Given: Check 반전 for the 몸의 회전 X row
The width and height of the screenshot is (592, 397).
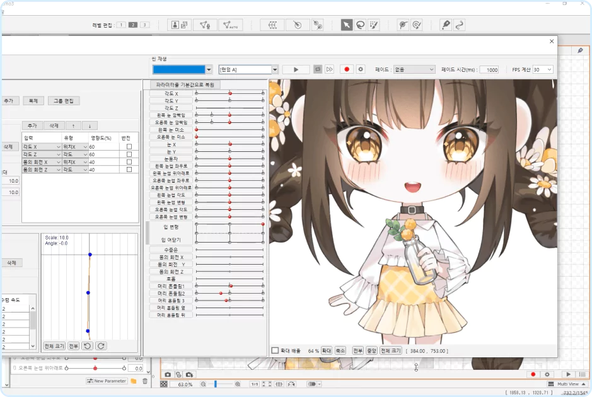Looking at the screenshot, I should (x=129, y=162).
